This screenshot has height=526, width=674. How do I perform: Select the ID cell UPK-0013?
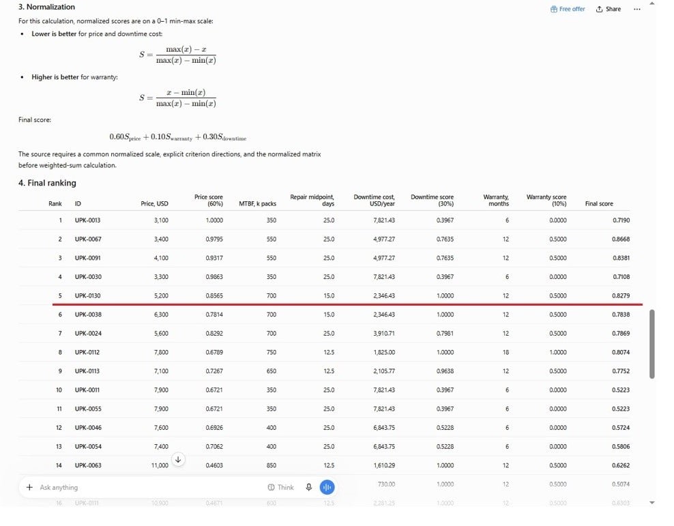pos(88,220)
